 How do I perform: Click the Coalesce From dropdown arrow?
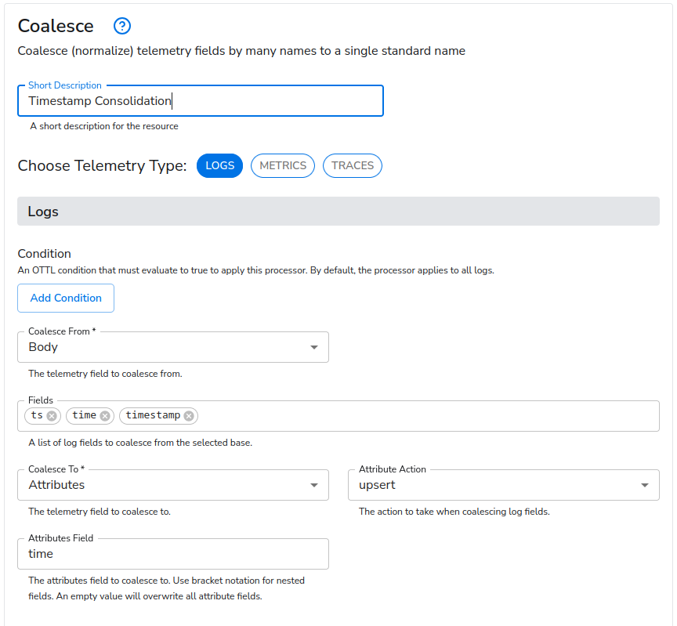[315, 347]
